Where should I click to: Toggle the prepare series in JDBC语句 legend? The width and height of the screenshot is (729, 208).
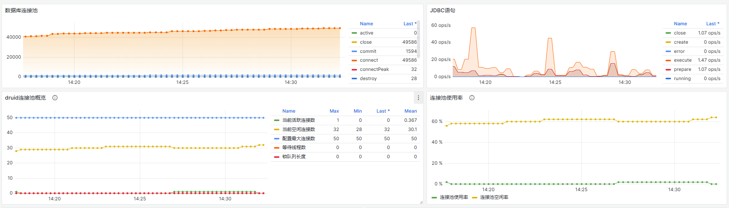click(683, 69)
